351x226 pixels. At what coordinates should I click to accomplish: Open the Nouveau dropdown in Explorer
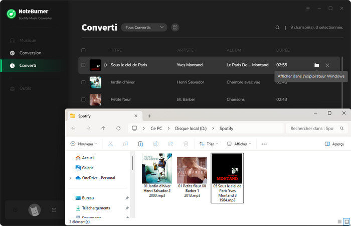pos(84,144)
